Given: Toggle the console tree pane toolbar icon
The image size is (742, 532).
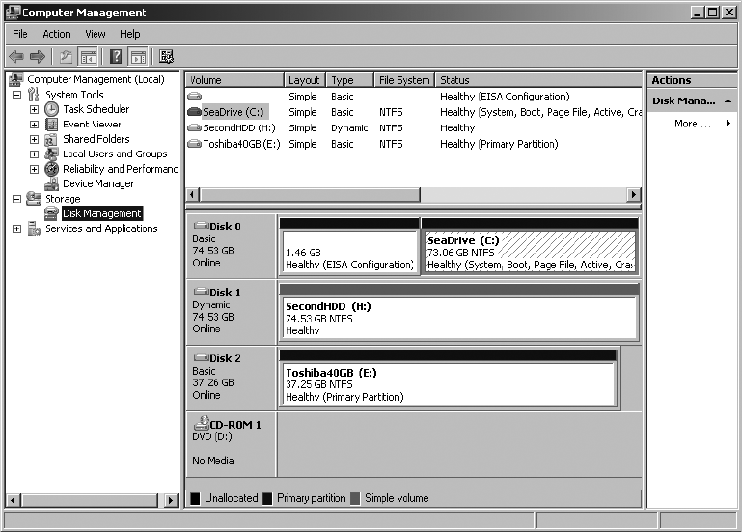Looking at the screenshot, I should tap(89, 57).
